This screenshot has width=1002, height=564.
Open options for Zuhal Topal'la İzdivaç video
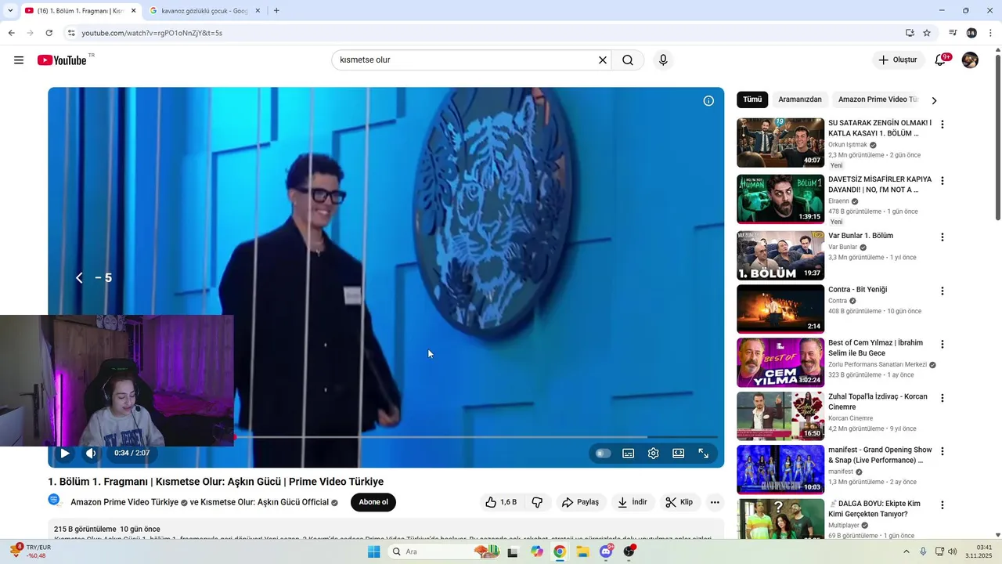pos(943,398)
